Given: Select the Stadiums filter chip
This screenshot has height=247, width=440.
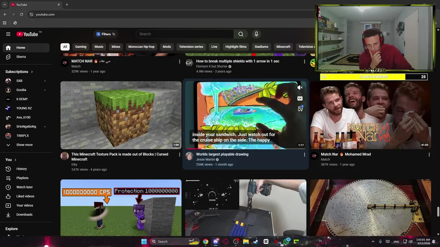Looking at the screenshot, I should [261, 47].
